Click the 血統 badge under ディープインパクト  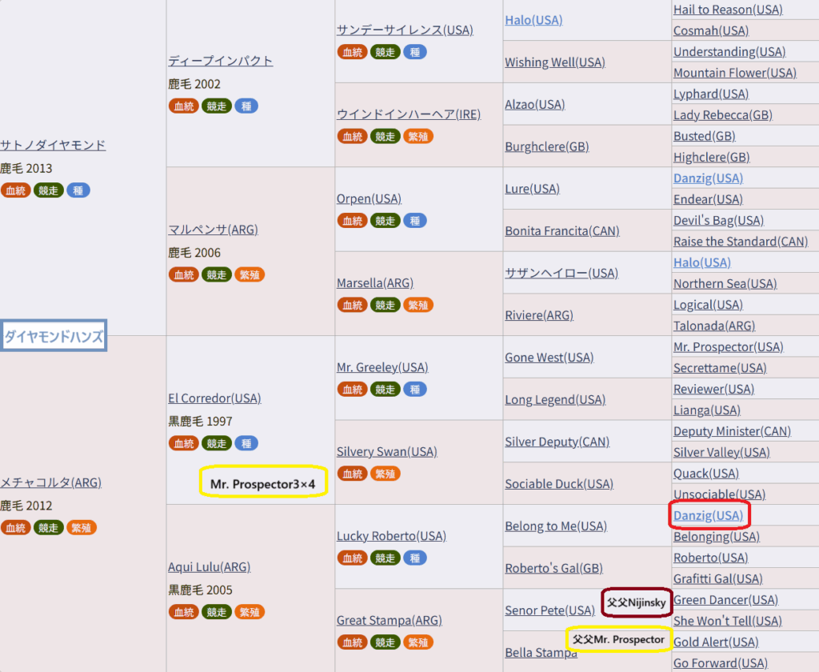click(x=183, y=106)
